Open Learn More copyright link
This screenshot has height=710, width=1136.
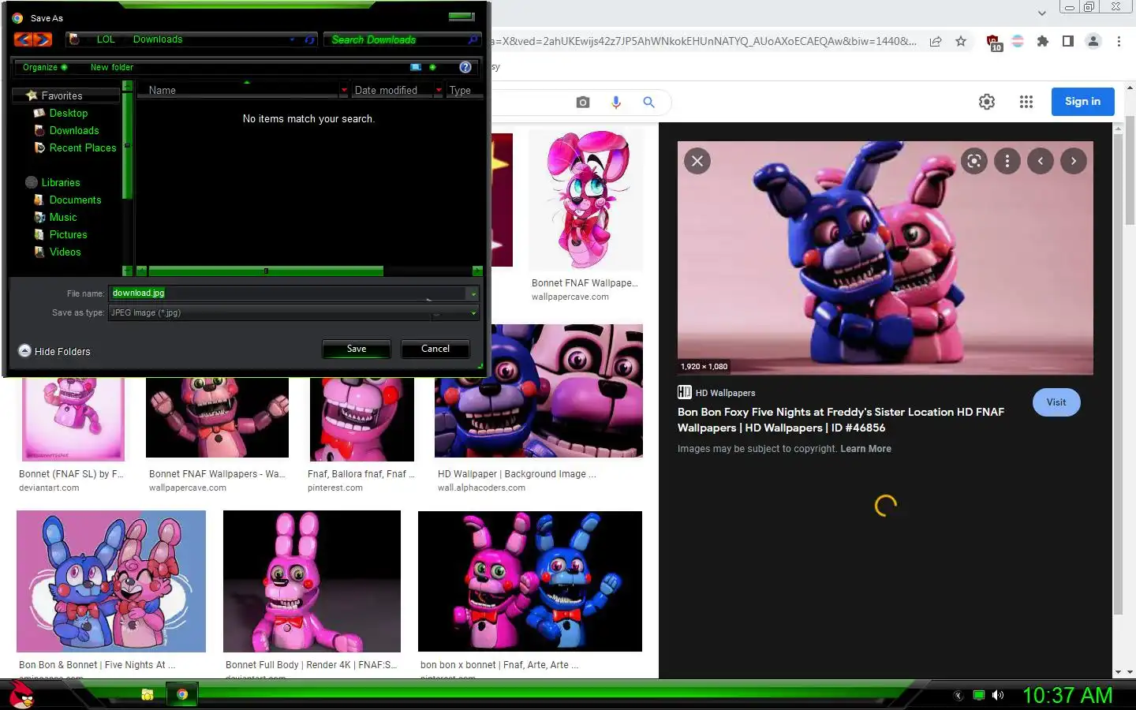tap(865, 449)
